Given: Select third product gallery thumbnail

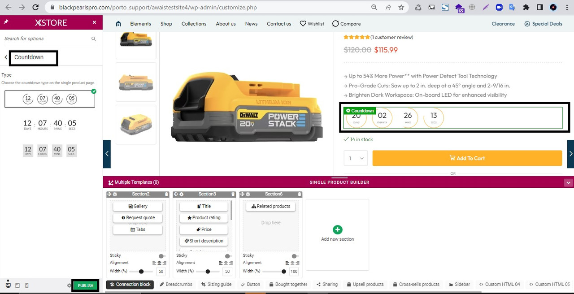Looking at the screenshot, I should (136, 124).
